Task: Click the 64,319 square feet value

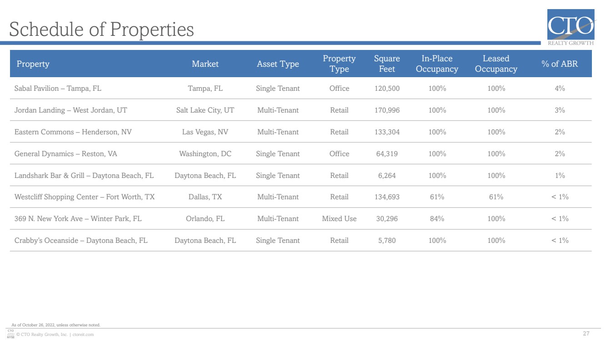Action: click(387, 154)
